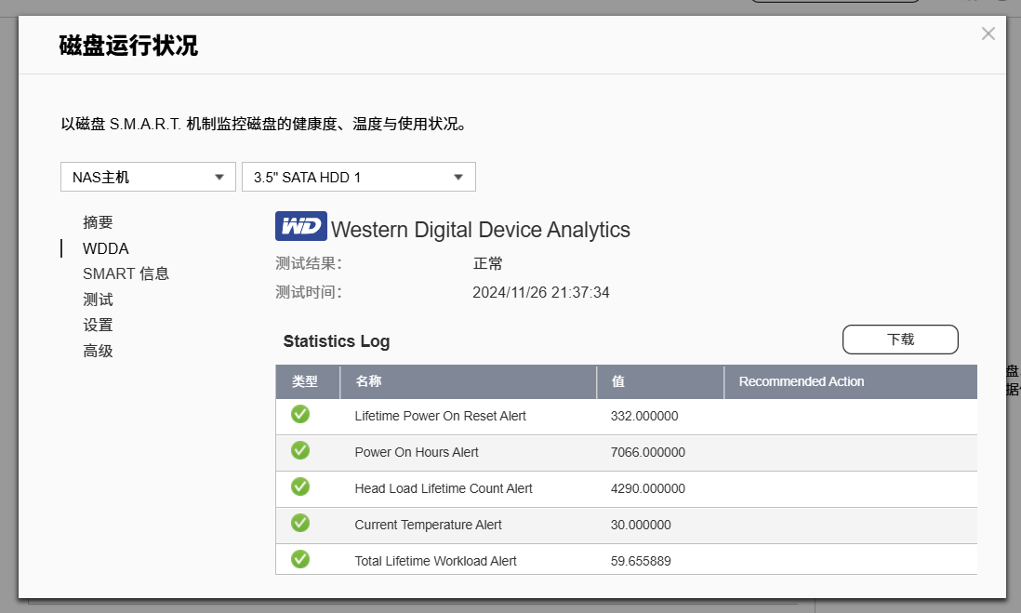Open the SMART 信息 section
The height and width of the screenshot is (613, 1021).
coord(126,273)
